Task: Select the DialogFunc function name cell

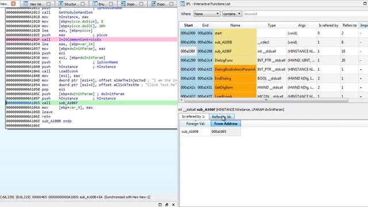Action: tap(235, 60)
